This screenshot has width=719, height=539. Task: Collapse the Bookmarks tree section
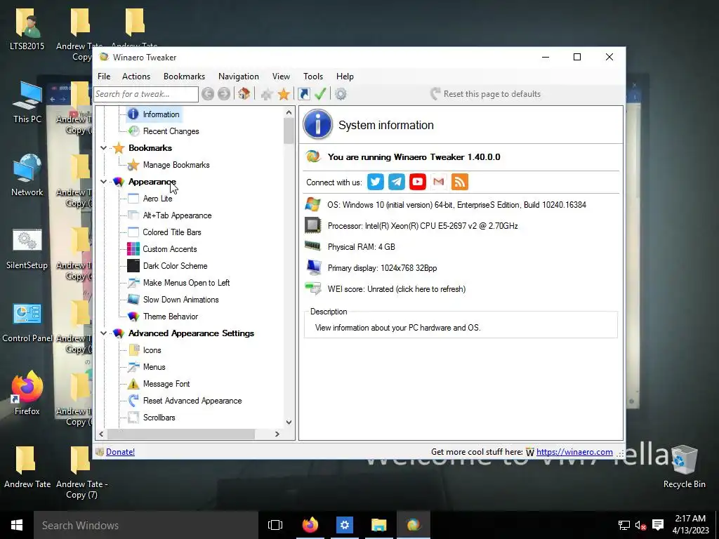(x=104, y=148)
